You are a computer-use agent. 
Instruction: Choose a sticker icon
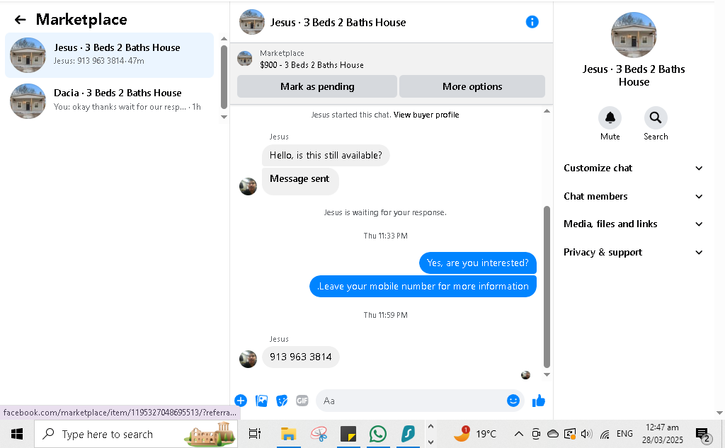282,401
